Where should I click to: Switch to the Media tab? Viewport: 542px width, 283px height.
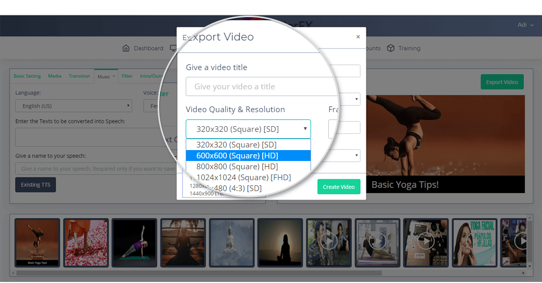coord(55,76)
